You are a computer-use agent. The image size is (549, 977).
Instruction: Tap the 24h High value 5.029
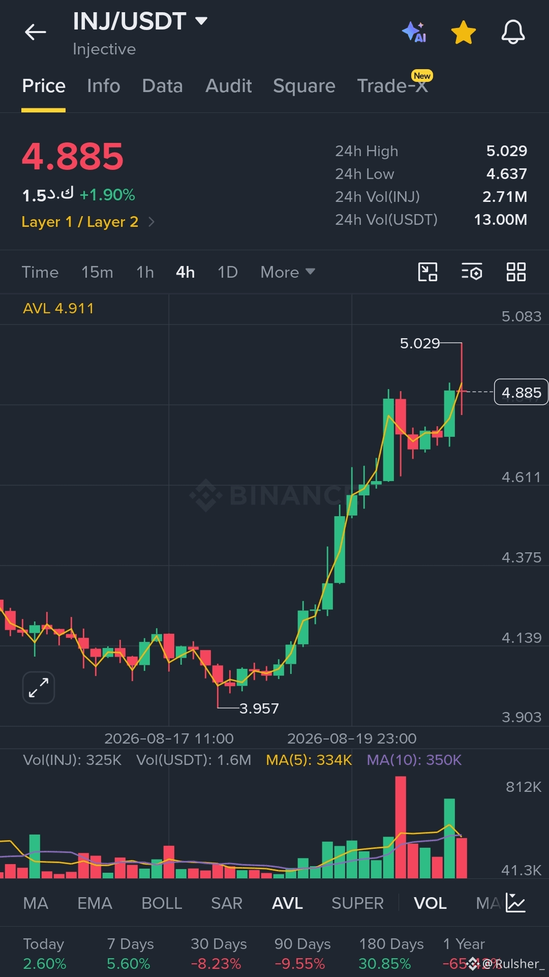(x=506, y=151)
